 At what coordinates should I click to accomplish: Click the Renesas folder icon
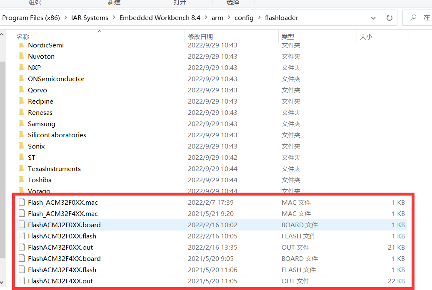(x=22, y=112)
